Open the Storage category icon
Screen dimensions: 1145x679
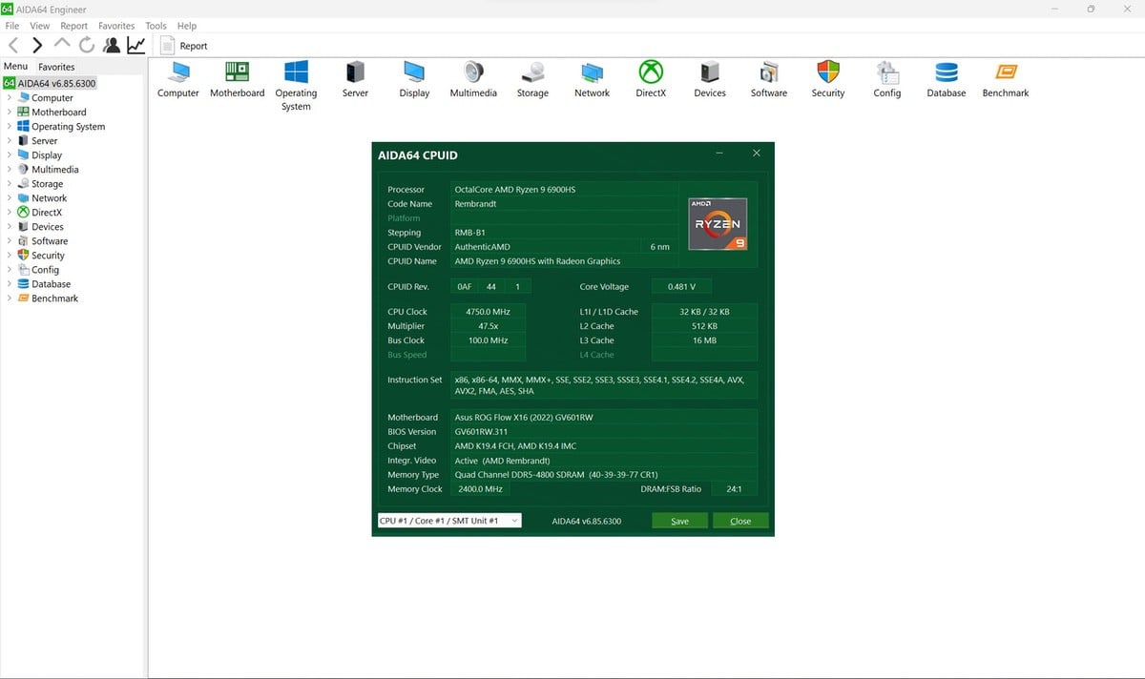(x=532, y=79)
